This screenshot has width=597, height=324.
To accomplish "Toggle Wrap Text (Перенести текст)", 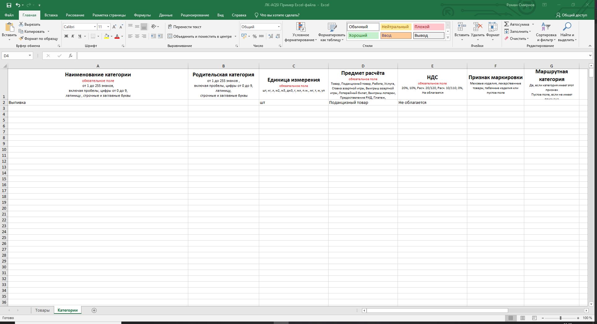I will [x=185, y=27].
